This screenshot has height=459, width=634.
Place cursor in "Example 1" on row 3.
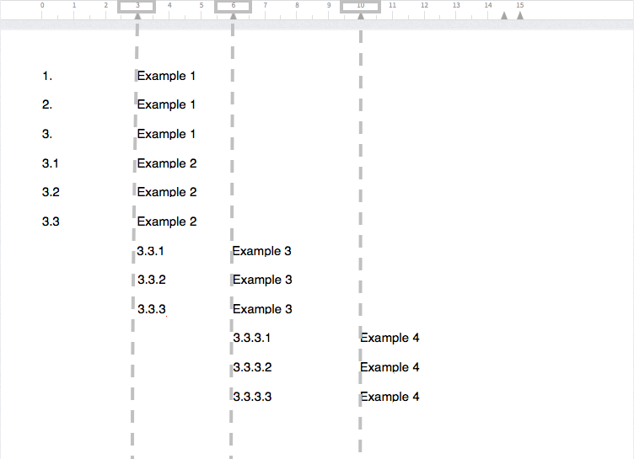click(x=166, y=134)
